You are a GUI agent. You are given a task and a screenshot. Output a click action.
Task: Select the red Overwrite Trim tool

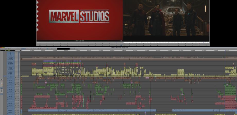tap(2, 84)
